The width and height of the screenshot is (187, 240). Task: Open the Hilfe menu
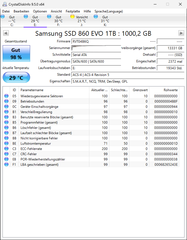[x=87, y=11]
